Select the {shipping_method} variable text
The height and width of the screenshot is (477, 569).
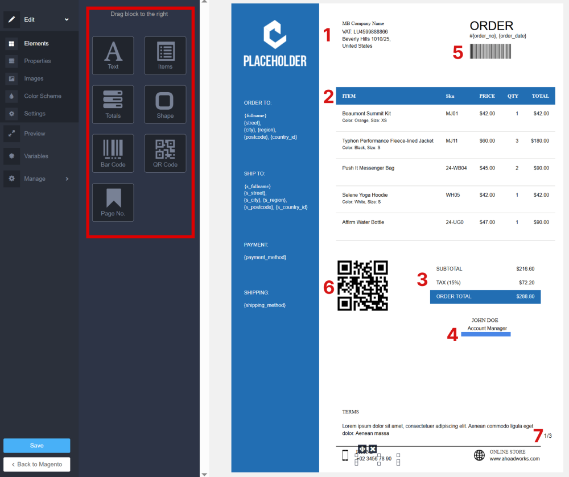point(265,305)
